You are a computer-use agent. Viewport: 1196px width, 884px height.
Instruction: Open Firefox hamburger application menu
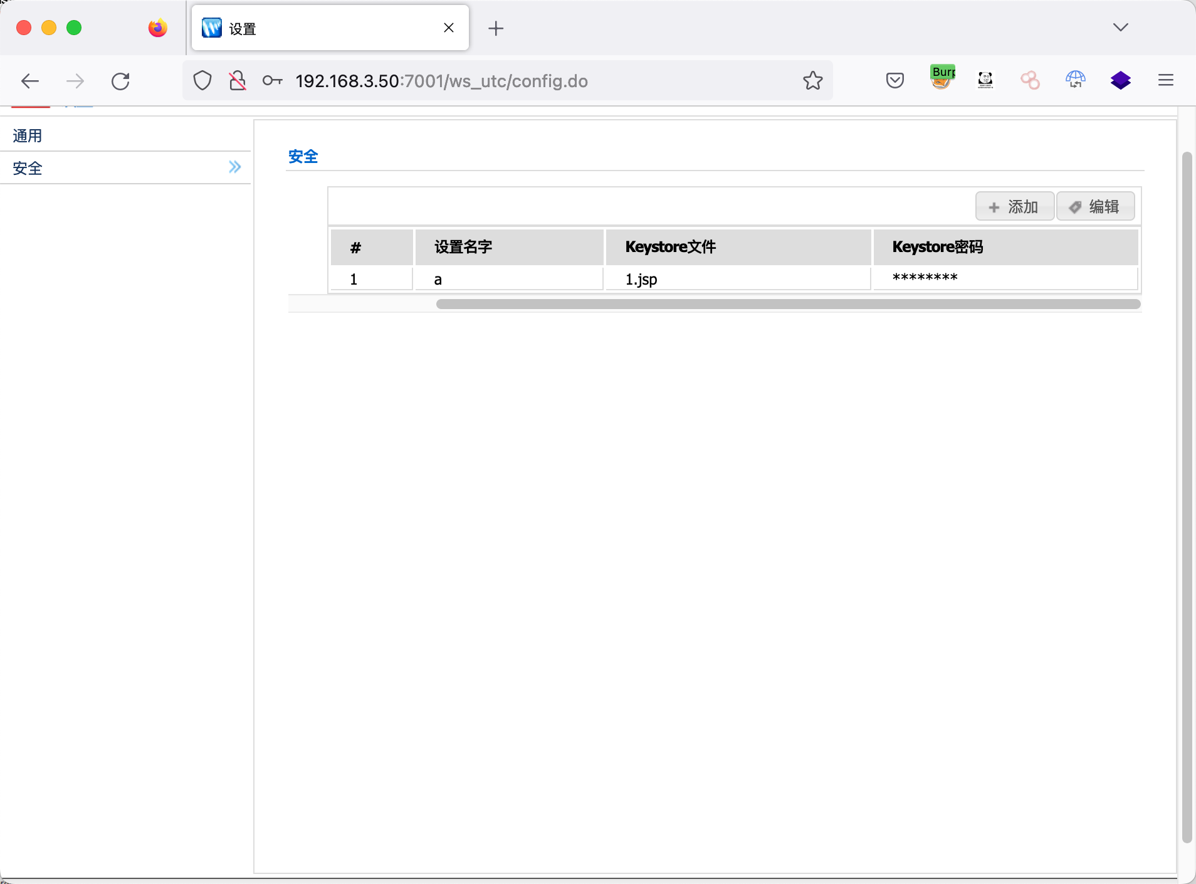click(1165, 80)
